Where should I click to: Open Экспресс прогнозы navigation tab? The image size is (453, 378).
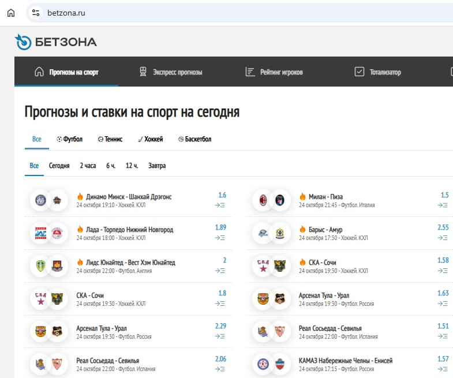(170, 72)
